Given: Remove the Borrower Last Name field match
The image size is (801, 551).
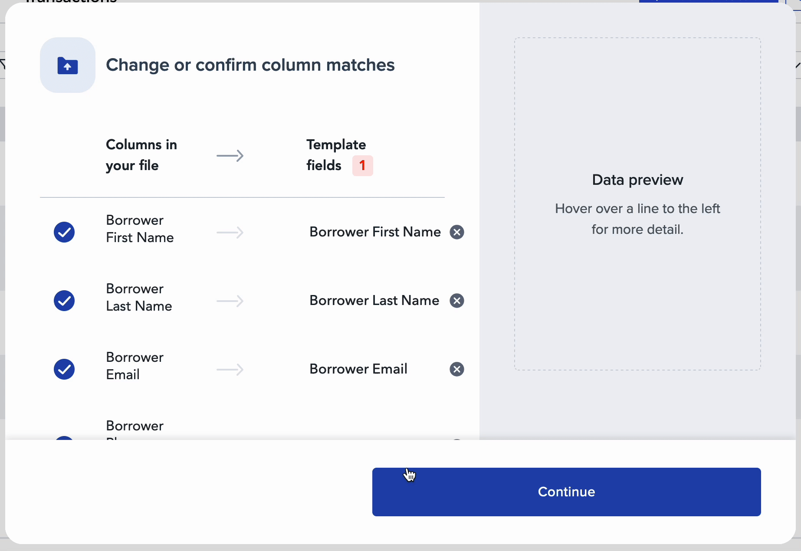Looking at the screenshot, I should pyautogui.click(x=456, y=301).
